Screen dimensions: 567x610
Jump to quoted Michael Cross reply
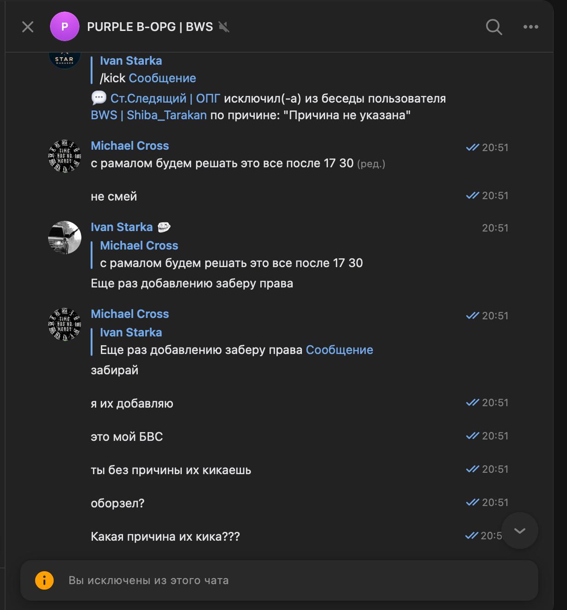[231, 255]
